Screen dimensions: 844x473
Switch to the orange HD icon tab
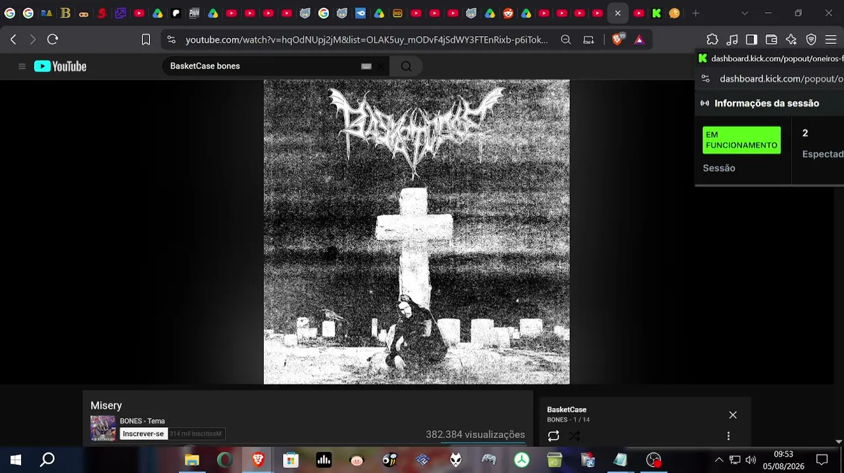tap(398, 13)
